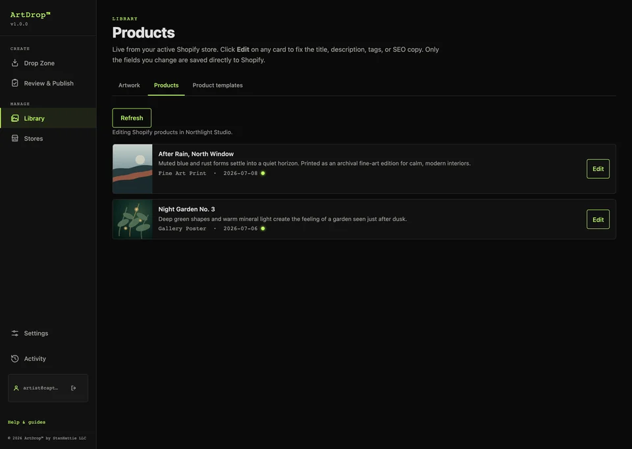
Task: Edit the Night Garden No. 3 product
Action: [x=598, y=220]
